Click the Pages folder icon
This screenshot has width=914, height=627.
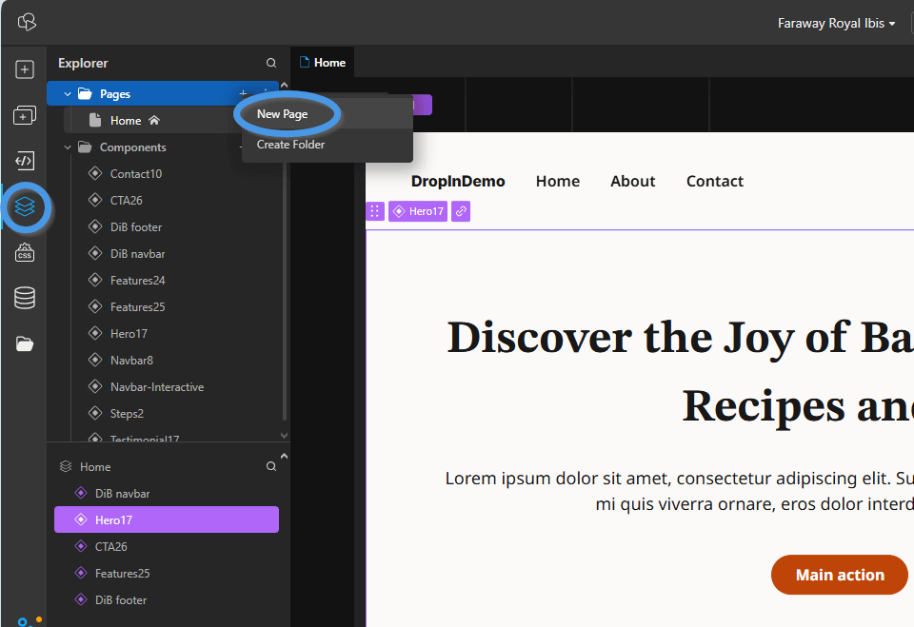point(85,93)
